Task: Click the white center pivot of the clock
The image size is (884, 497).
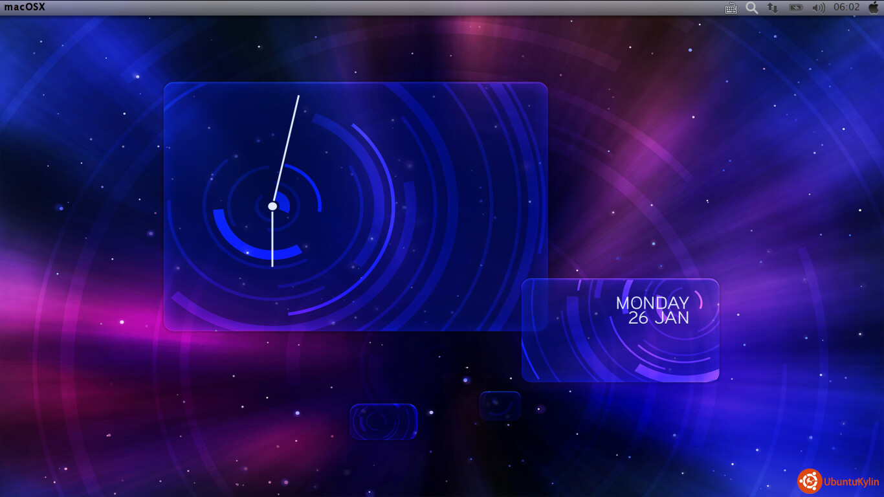Action: [272, 206]
